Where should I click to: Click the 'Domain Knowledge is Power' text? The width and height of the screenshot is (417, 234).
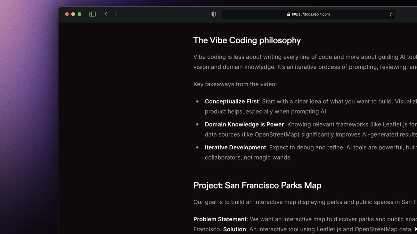click(244, 124)
